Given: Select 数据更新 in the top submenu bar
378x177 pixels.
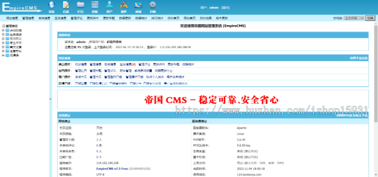Looking at the screenshot, I should [x=125, y=18].
